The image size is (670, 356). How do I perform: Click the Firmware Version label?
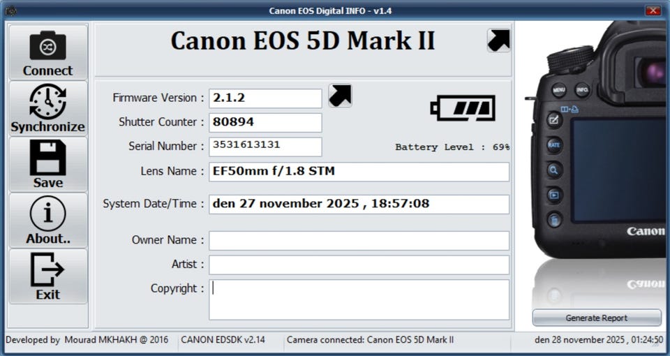pyautogui.click(x=158, y=98)
